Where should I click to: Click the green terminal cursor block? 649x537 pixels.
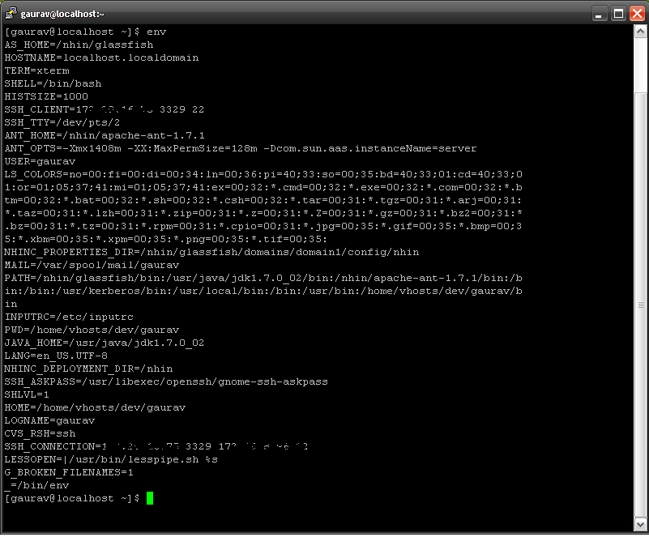point(149,498)
